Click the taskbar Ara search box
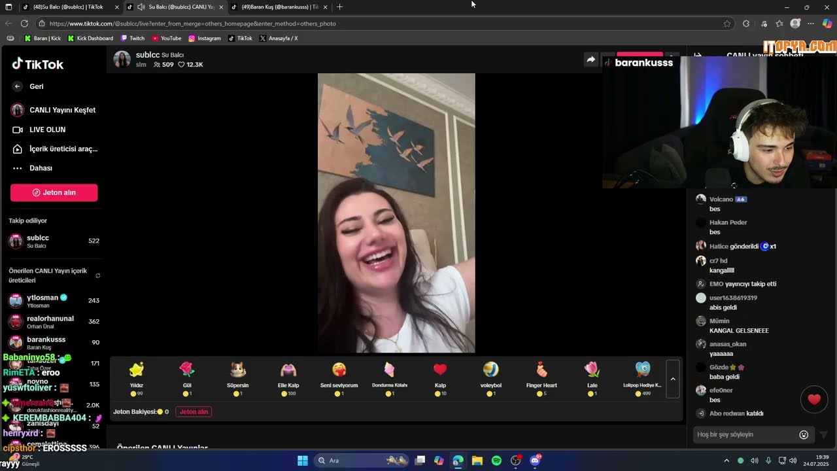837x471 pixels. click(x=361, y=461)
